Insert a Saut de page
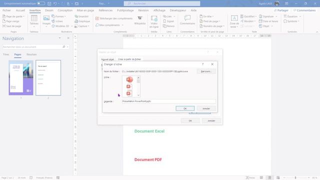This screenshot has width=320, height=180. tap(12, 26)
